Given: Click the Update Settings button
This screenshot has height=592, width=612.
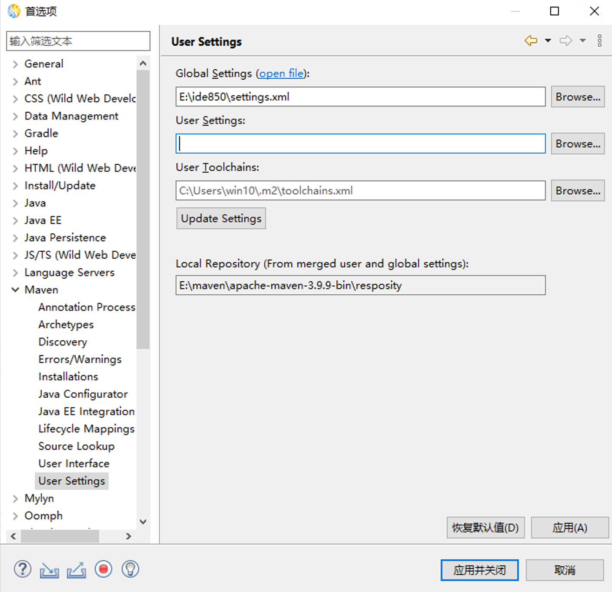Looking at the screenshot, I should (221, 218).
